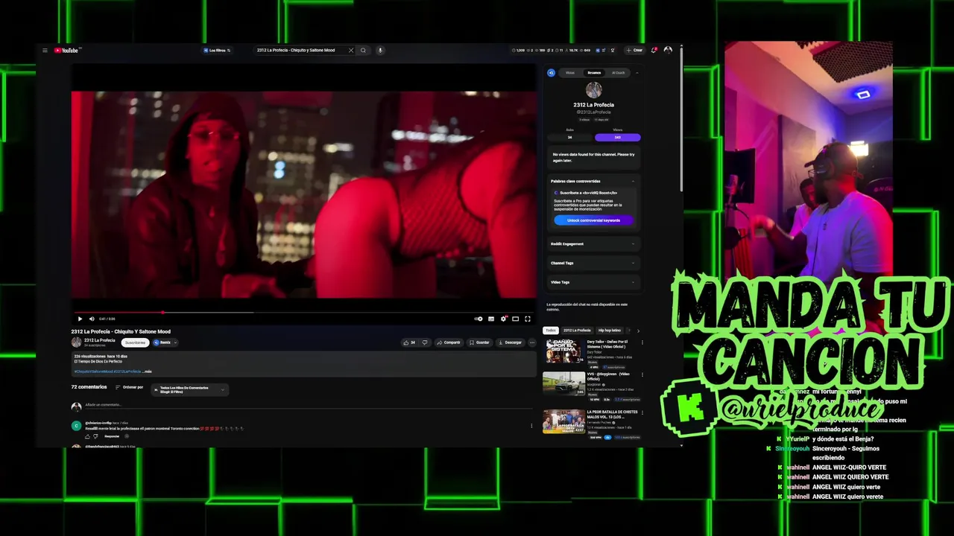The height and width of the screenshot is (536, 954).
Task: Open the Ordenar por sort menu
Action: click(x=129, y=387)
